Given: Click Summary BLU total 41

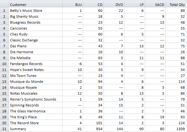Looking at the screenshot, I should click(73, 129).
